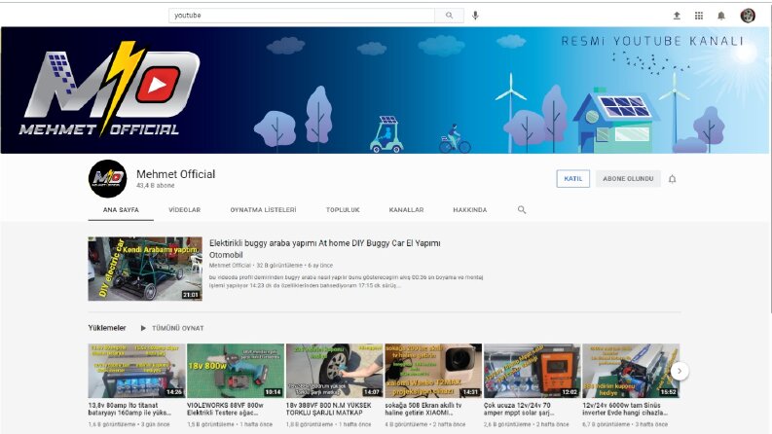The image size is (772, 434).
Task: Click the title 12v/24v 6000w tam Sinüs inverter
Action: pyautogui.click(x=625, y=409)
